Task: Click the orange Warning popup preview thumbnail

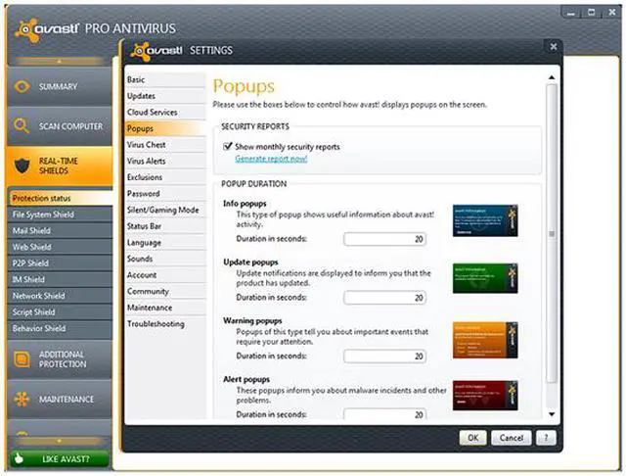Action: 485,340
